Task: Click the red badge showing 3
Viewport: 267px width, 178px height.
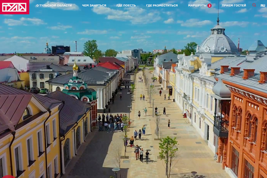Action: click(x=209, y=6)
